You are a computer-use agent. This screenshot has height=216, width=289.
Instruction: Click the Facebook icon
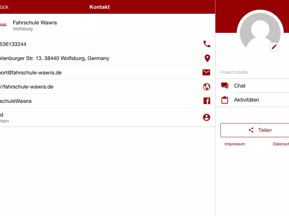[x=207, y=101]
